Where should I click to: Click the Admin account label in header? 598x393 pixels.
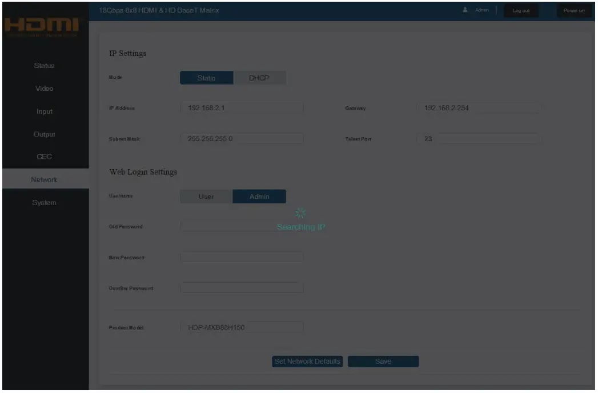(482, 10)
